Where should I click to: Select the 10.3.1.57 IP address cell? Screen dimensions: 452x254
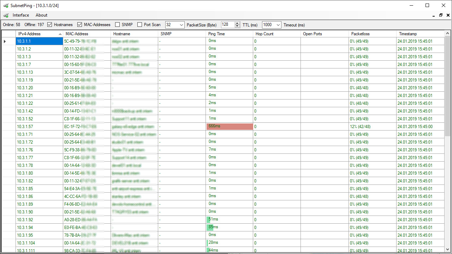(x=39, y=127)
